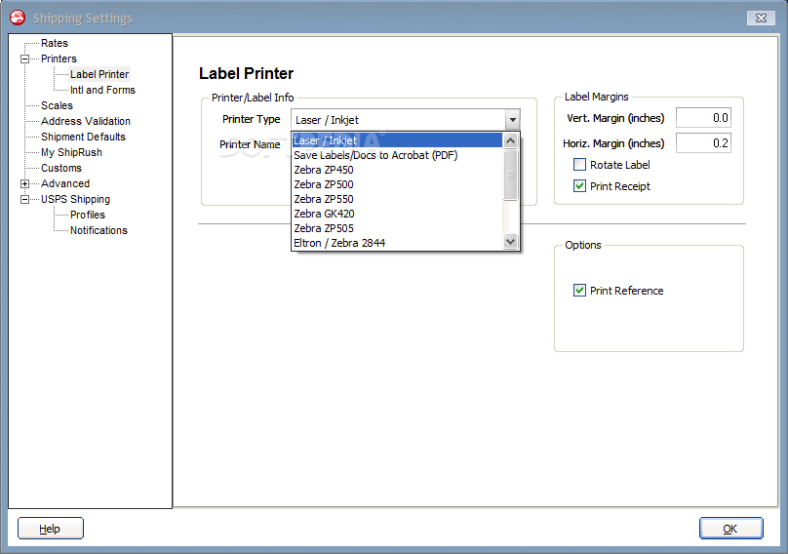Viewport: 788px width, 554px height.
Task: Open Profiles under USPS Shipping
Action: tap(88, 215)
